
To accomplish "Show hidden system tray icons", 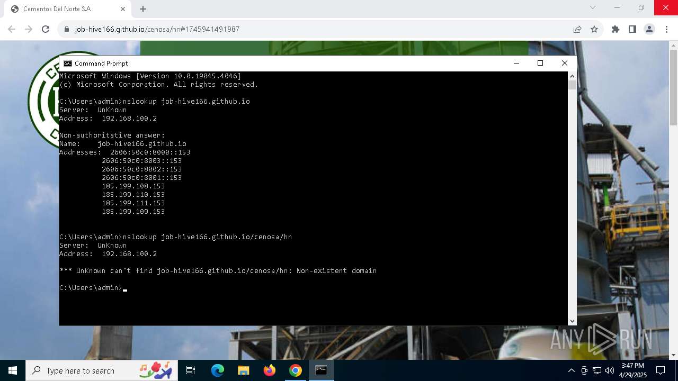I will pos(571,370).
